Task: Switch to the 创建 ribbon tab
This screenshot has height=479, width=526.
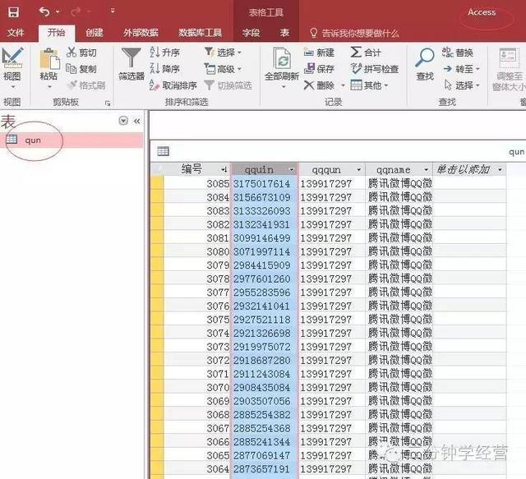Action: tap(95, 33)
